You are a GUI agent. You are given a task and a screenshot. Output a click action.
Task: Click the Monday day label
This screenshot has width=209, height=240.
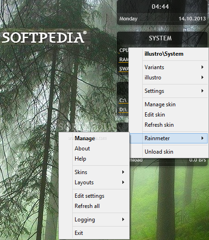click(x=128, y=19)
